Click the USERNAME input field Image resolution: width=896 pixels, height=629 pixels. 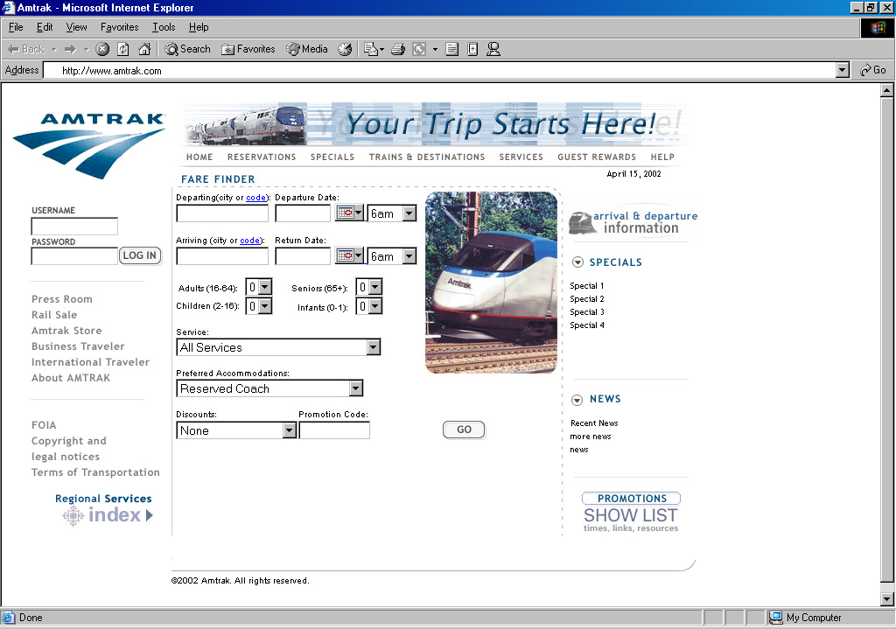[74, 227]
